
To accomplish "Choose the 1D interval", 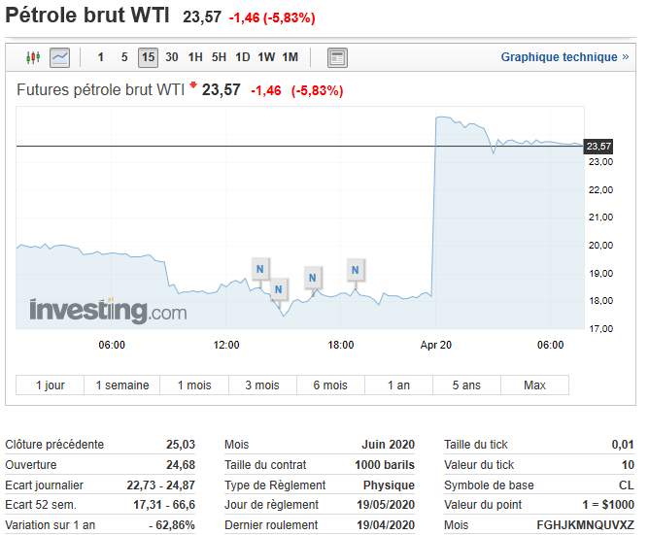I will (x=243, y=57).
